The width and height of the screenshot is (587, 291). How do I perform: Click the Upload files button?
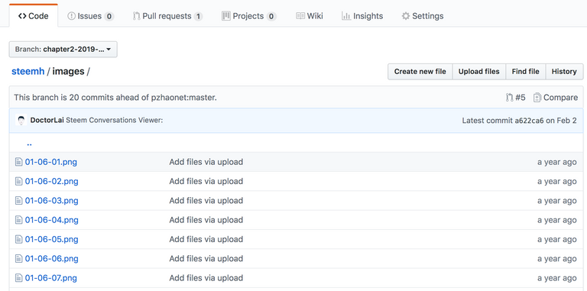[x=478, y=72]
